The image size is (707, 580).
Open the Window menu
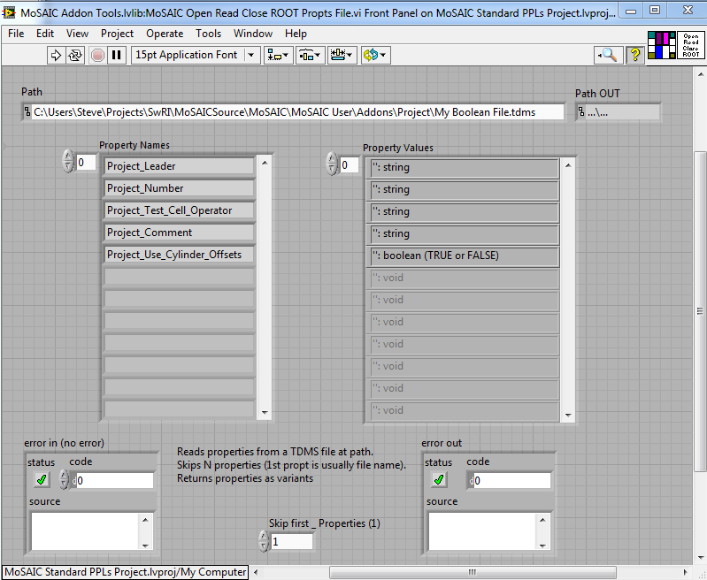point(253,34)
